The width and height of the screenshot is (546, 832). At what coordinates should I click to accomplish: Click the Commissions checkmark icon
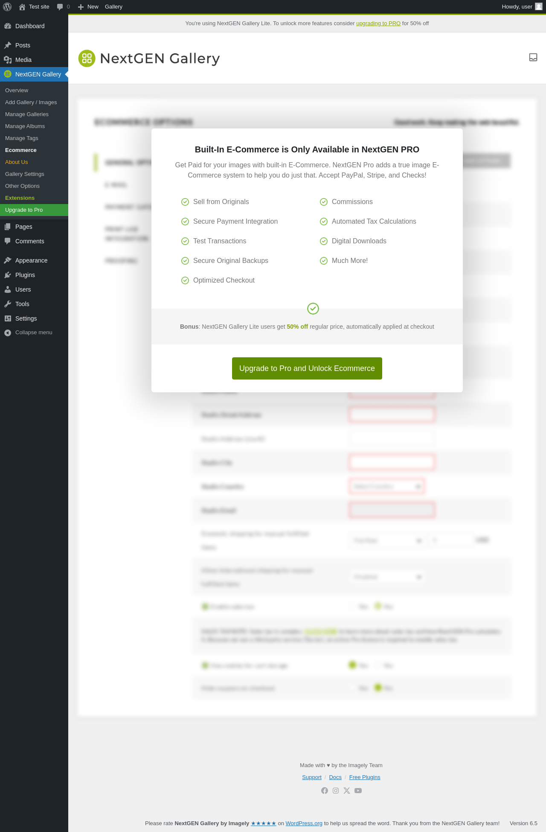point(324,202)
